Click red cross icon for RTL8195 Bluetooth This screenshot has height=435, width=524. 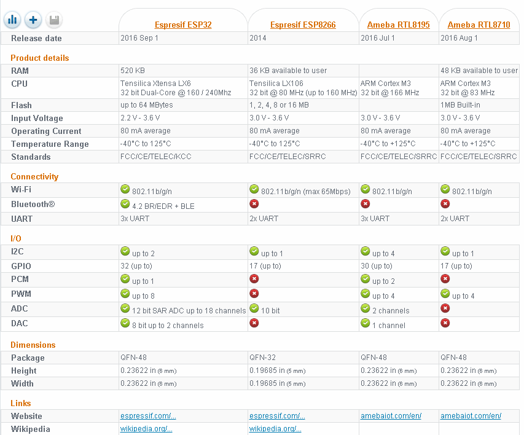[366, 203]
